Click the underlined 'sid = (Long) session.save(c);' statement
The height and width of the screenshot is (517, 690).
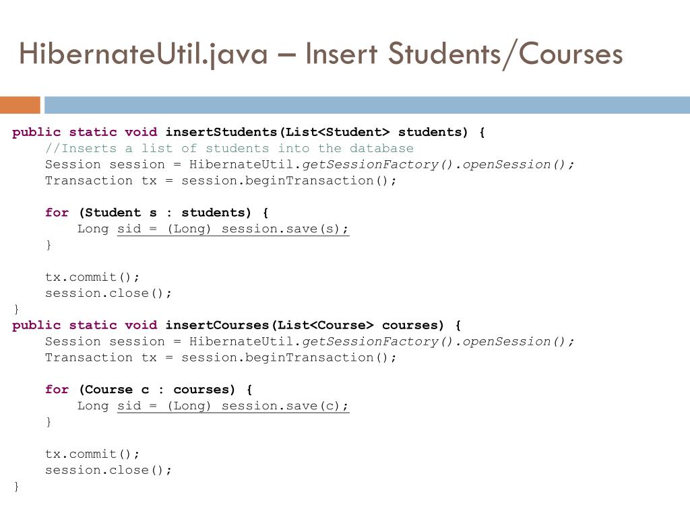[233, 406]
